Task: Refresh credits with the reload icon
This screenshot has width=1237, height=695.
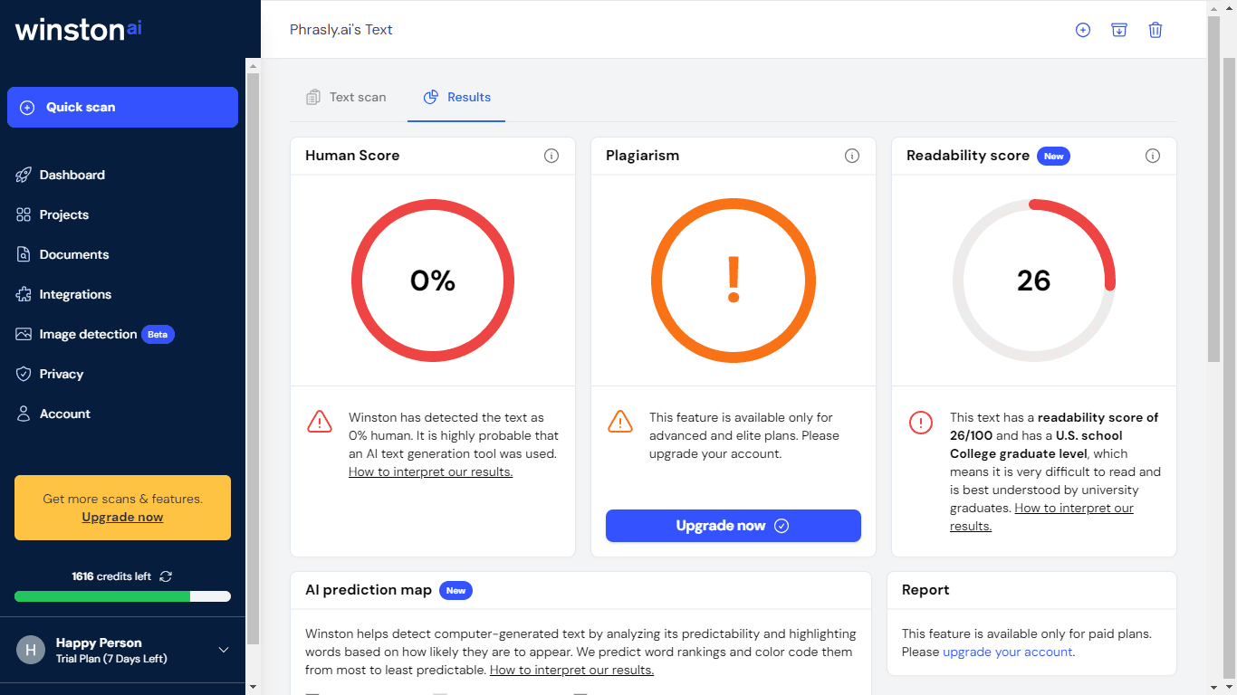Action: (x=165, y=576)
